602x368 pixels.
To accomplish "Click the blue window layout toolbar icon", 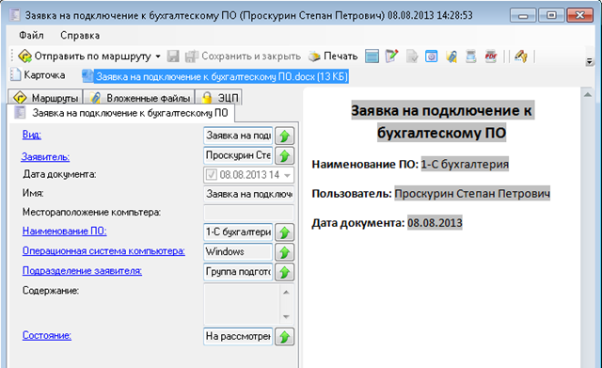I will [372, 56].
